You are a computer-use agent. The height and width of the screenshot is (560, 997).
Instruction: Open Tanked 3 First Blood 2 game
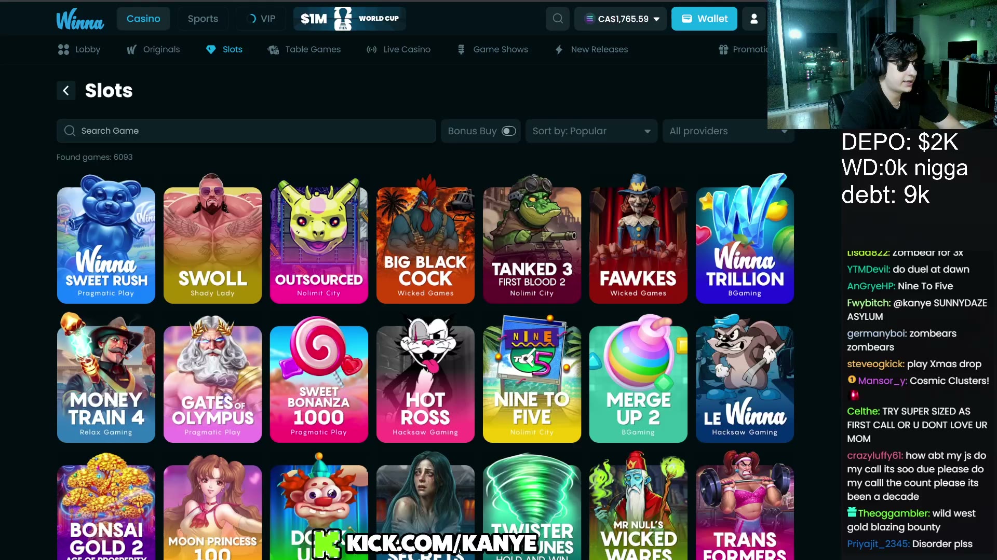pos(532,239)
